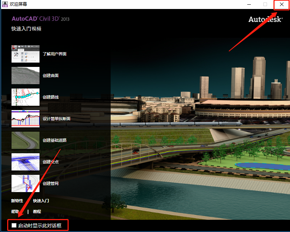Viewport: 290px width, 232px height.
Task: Open the 帮助 link
Action: 15,211
